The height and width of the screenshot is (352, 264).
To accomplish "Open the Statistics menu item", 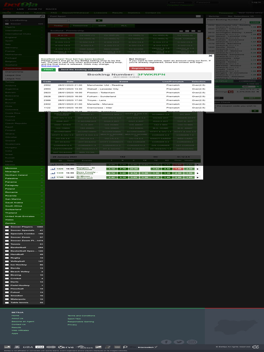I will (x=134, y=13).
